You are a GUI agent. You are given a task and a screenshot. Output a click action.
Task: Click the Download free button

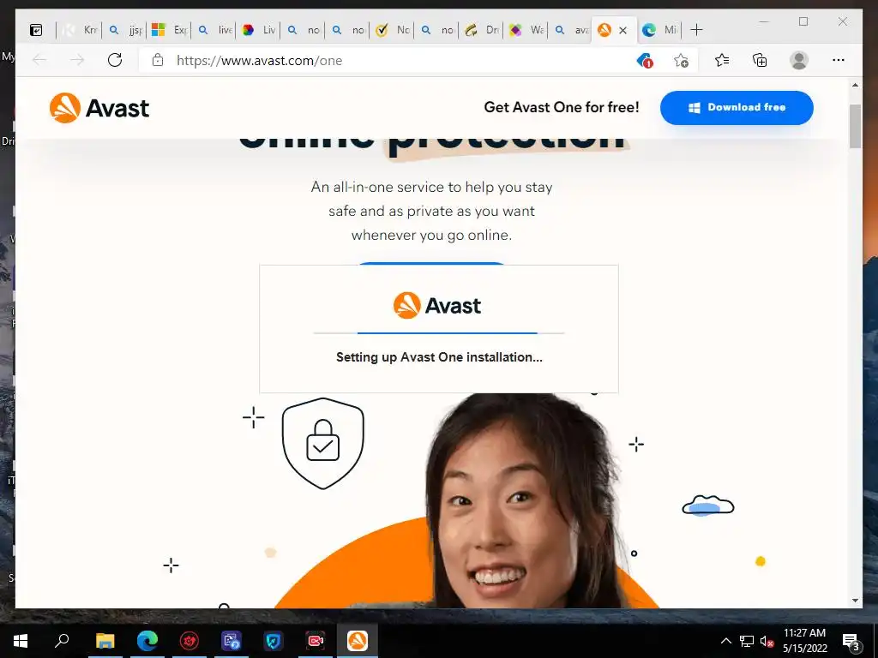click(737, 107)
